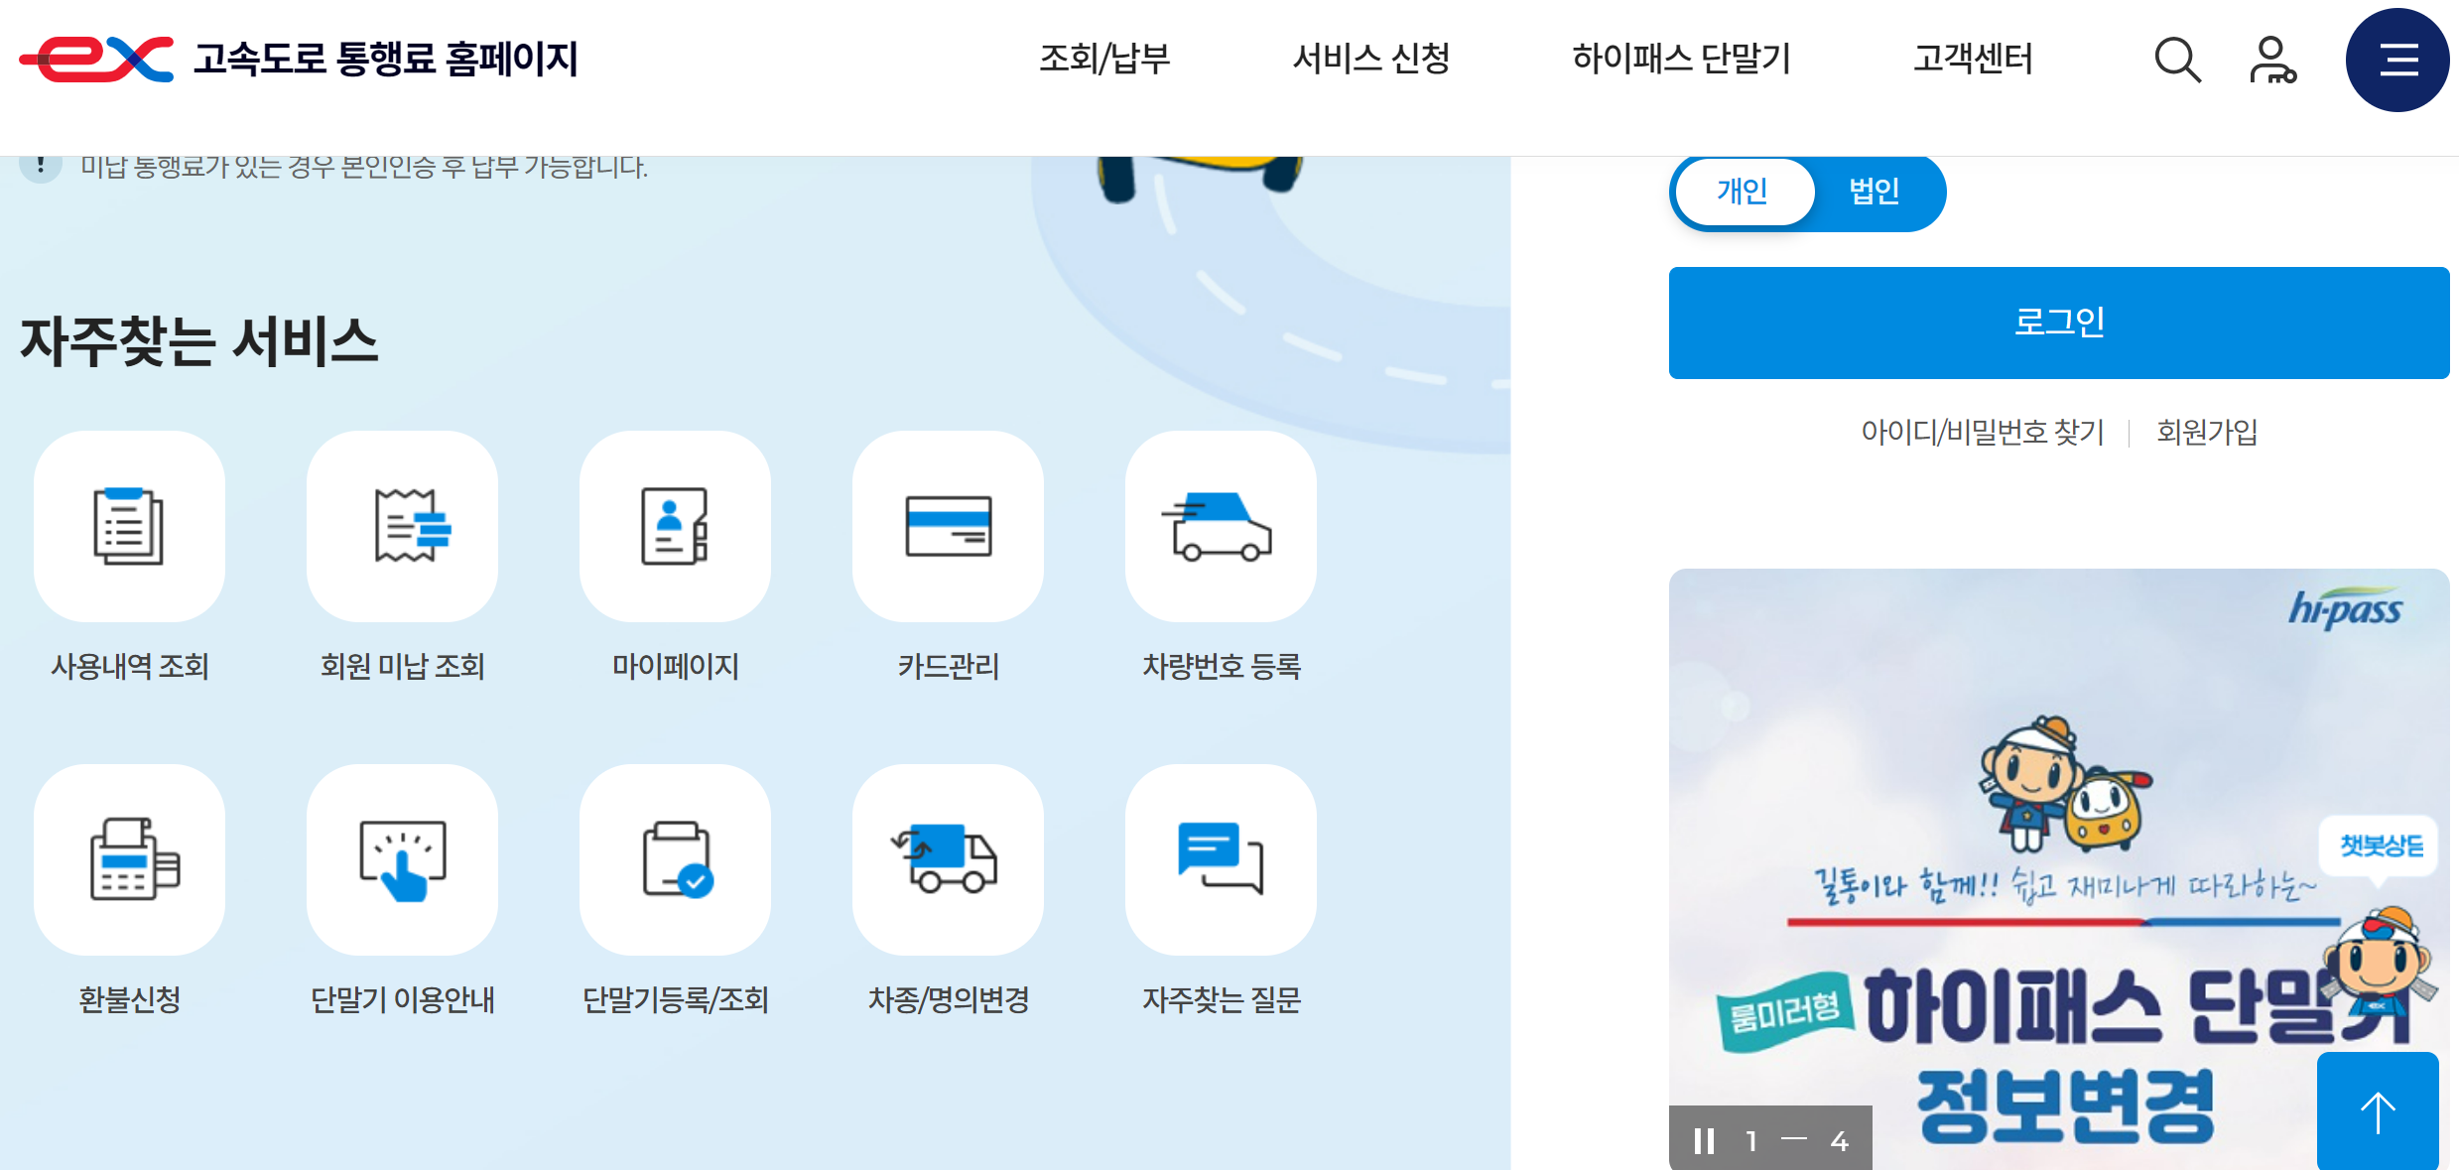The height and width of the screenshot is (1170, 2459).
Task: Open 사용내역 조회 service icon
Action: 129,526
